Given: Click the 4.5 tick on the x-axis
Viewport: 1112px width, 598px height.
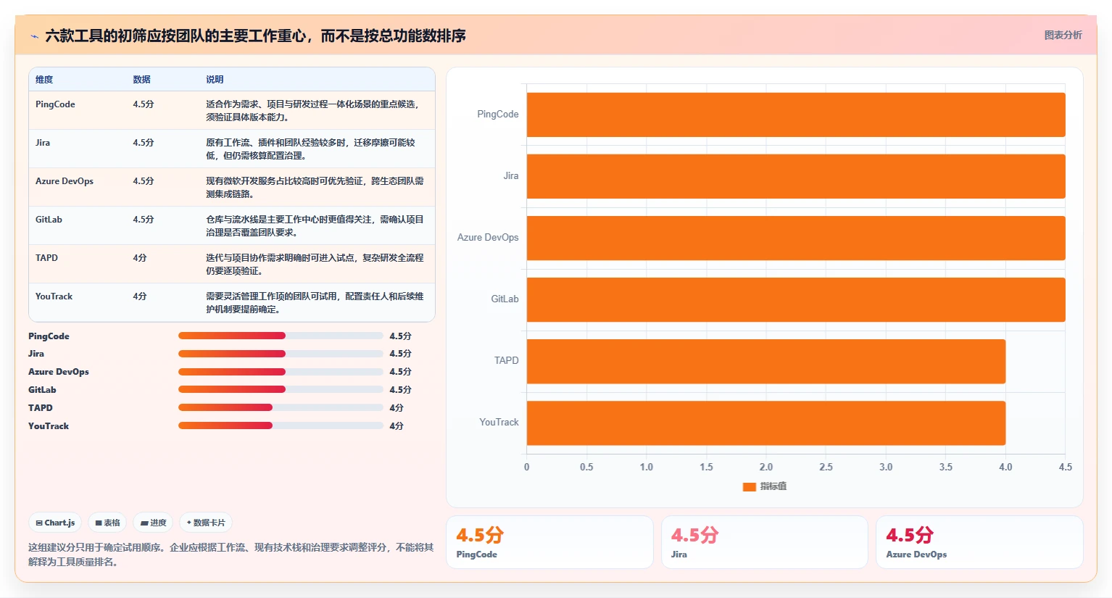Looking at the screenshot, I should (x=1065, y=468).
